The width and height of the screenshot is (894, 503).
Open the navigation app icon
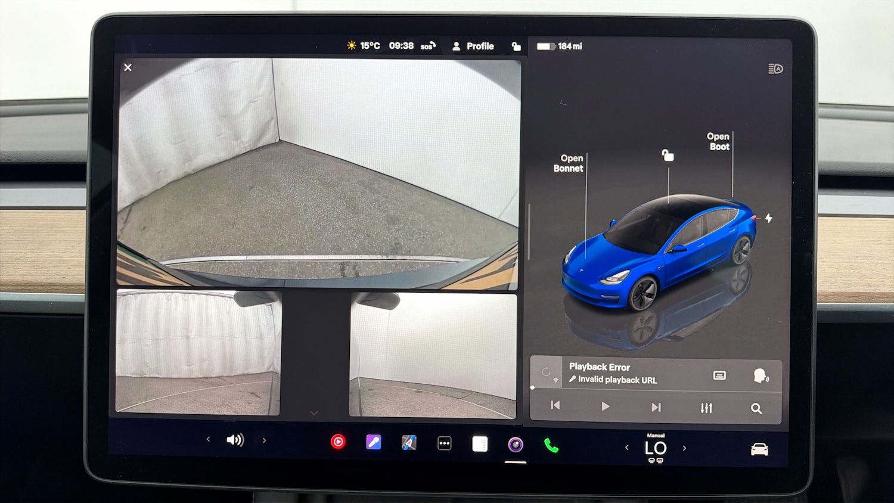(x=409, y=443)
